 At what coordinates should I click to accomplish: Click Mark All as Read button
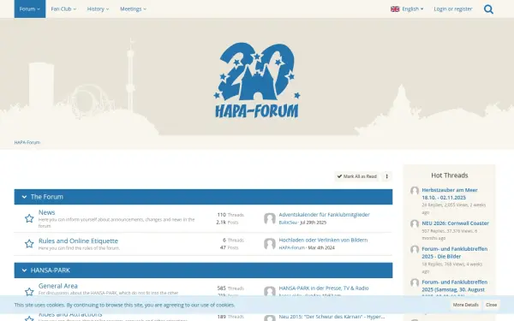(x=356, y=176)
